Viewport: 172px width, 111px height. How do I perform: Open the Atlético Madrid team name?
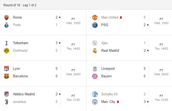click(x=24, y=94)
